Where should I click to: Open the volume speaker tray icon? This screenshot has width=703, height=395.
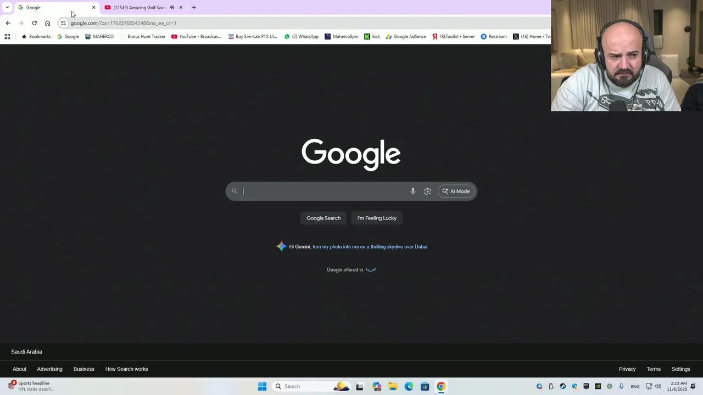658,386
